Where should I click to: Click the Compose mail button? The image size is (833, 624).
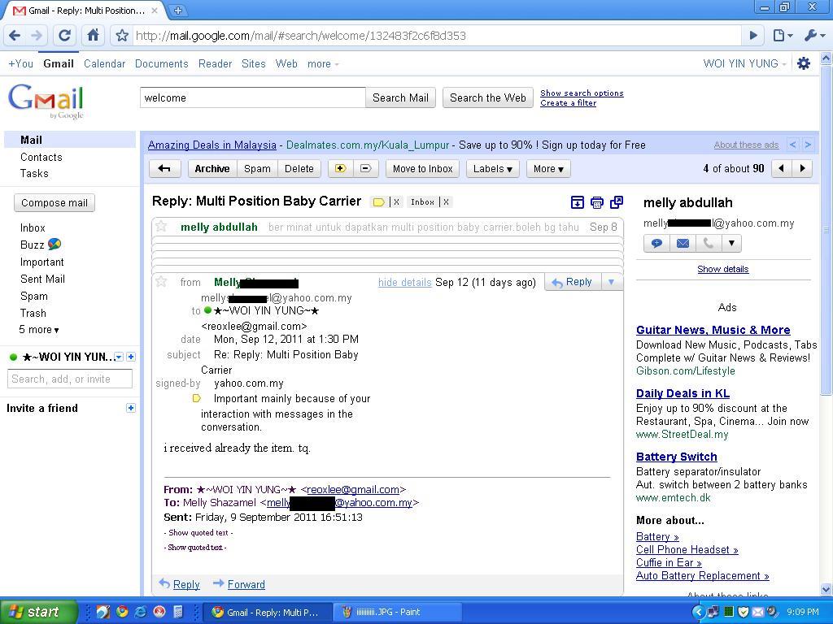[x=55, y=202]
